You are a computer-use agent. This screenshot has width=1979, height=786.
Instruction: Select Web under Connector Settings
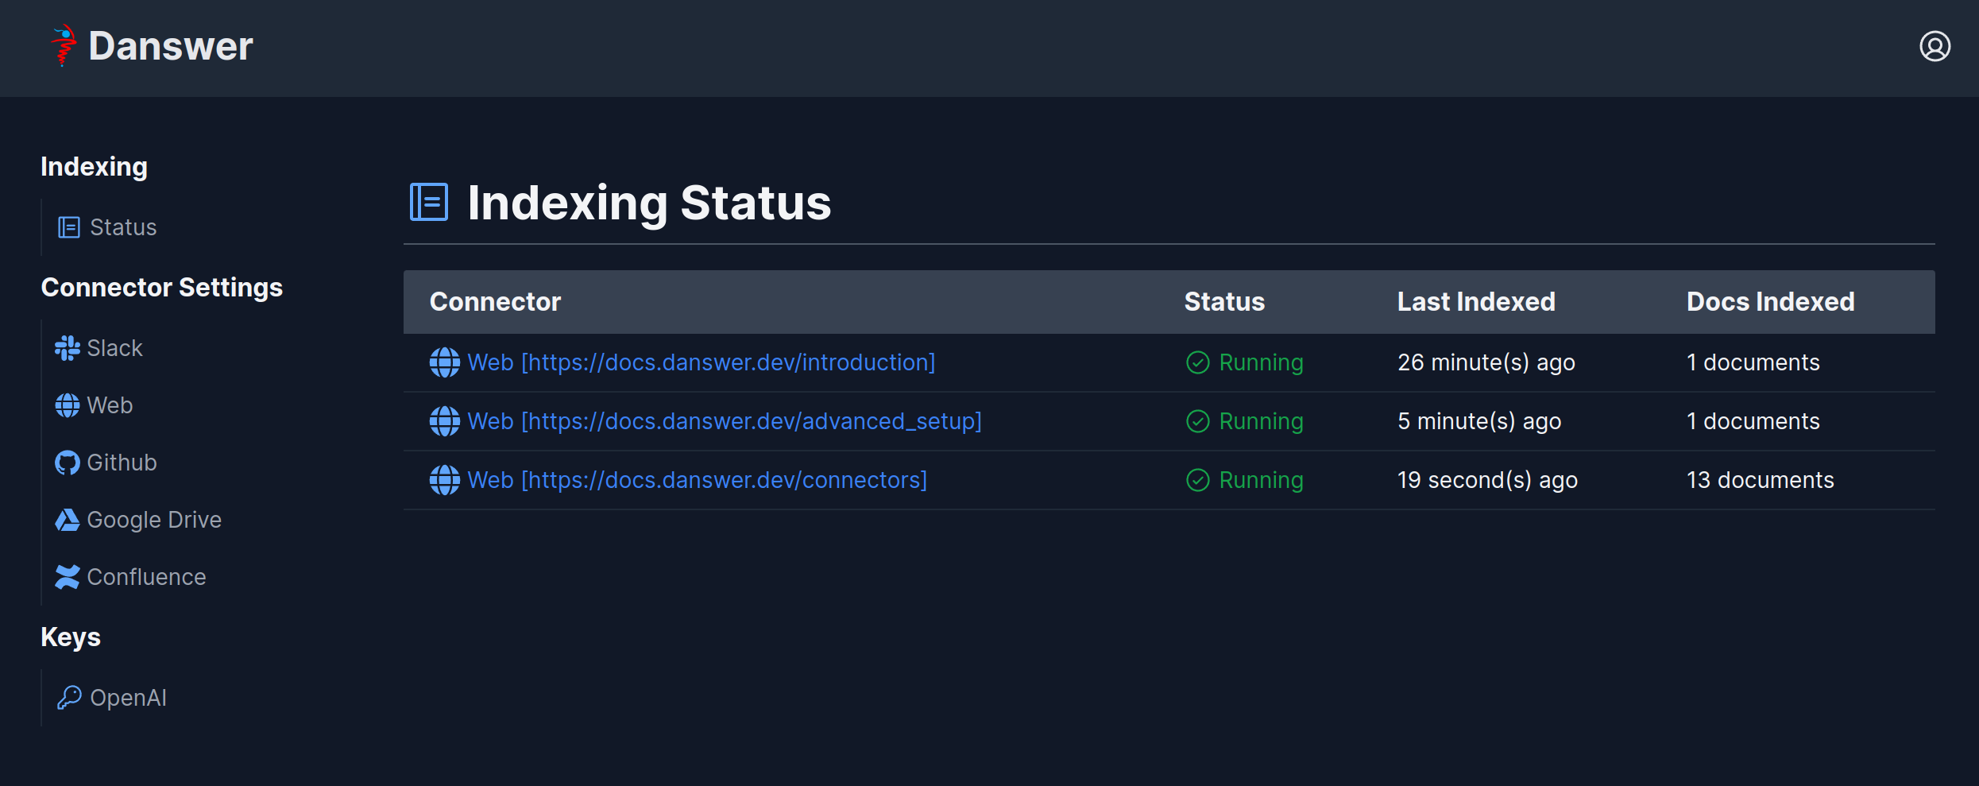tap(110, 405)
